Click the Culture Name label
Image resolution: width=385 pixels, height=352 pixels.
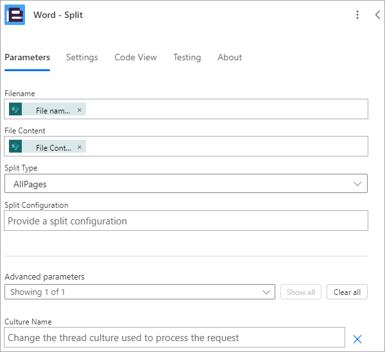pyautogui.click(x=28, y=322)
